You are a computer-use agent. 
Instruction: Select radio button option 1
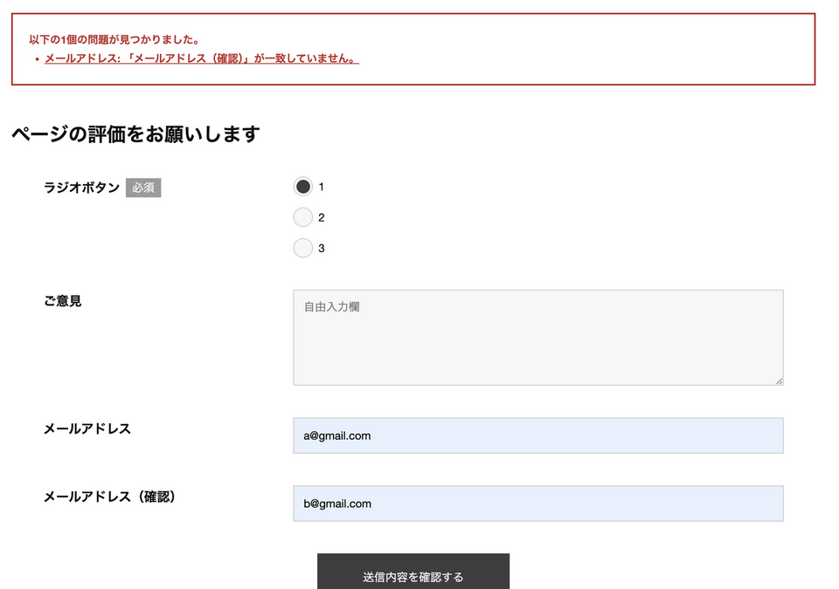pos(302,187)
